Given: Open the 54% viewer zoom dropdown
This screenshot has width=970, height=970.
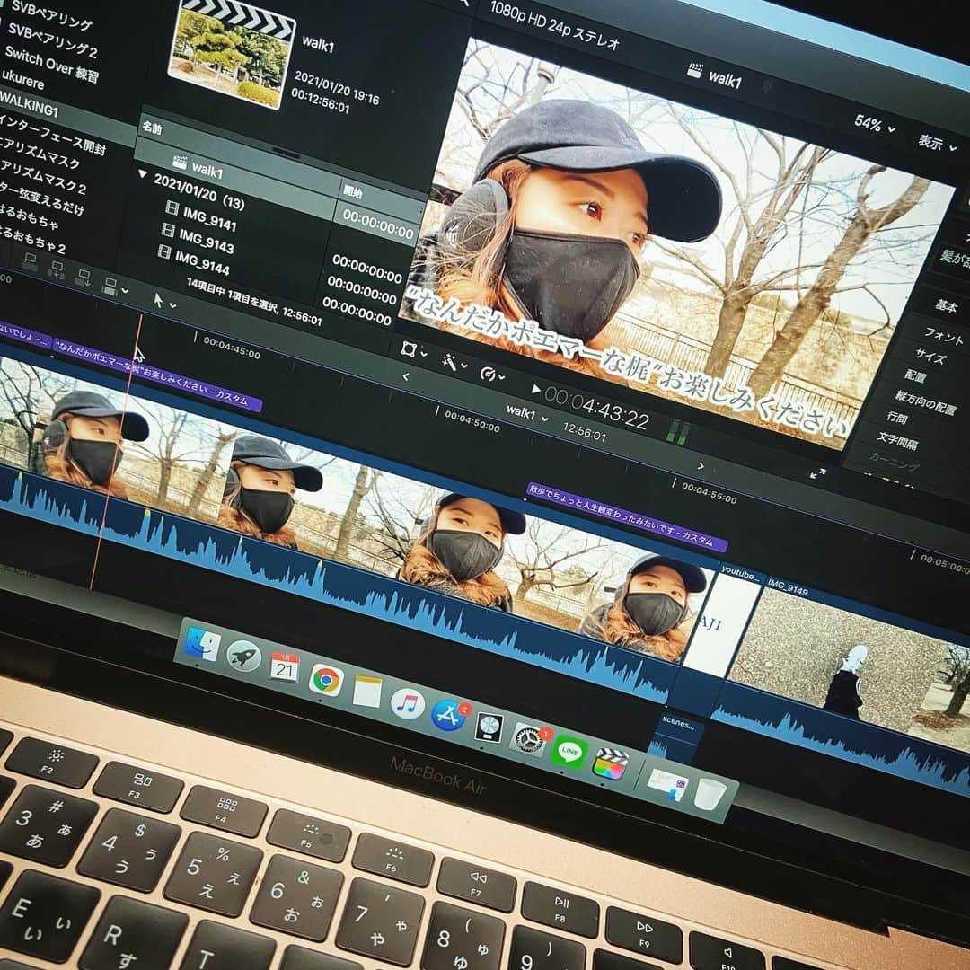Looking at the screenshot, I should (x=875, y=124).
